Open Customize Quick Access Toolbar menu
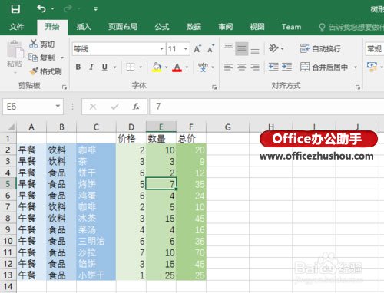 coord(95,9)
